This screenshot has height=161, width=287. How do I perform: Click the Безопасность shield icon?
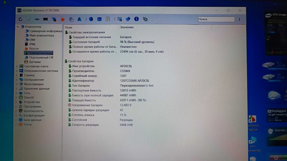(x=21, y=111)
